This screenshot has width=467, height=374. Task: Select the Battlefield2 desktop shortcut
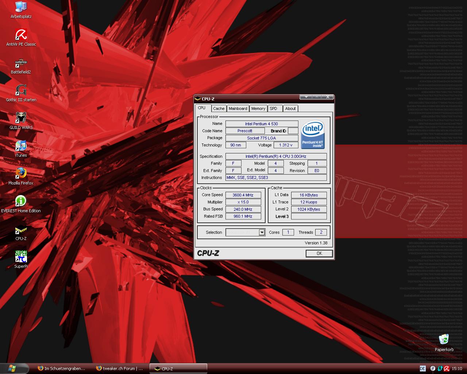[x=21, y=63]
